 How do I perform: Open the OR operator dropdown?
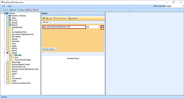point(99,27)
